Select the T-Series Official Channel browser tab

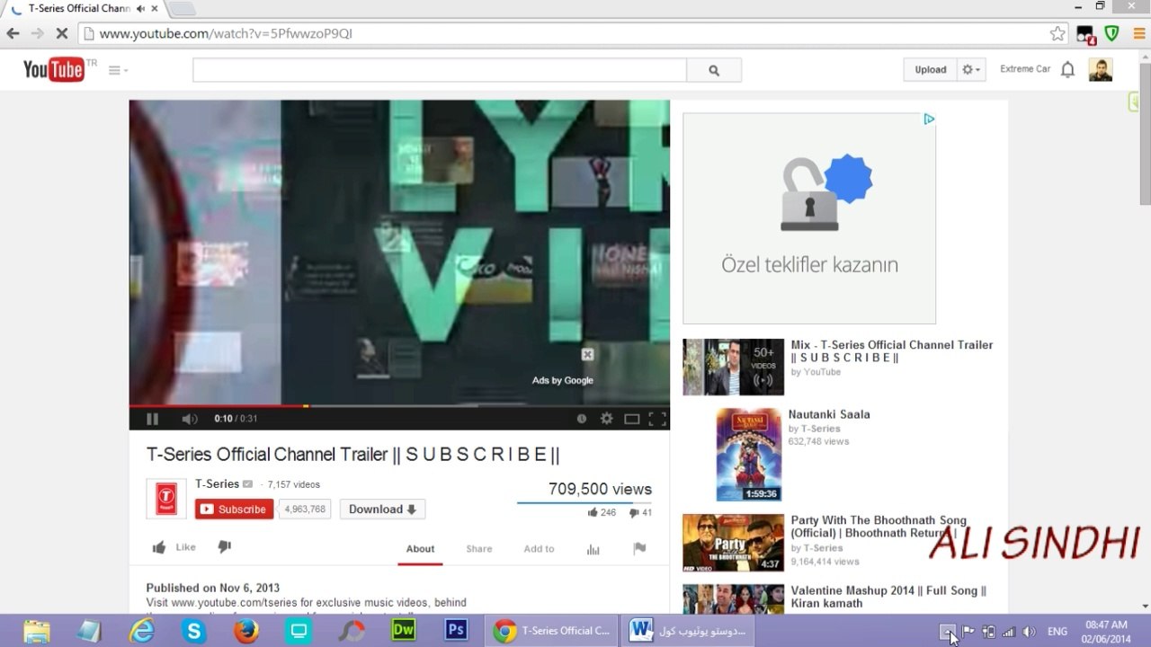click(83, 9)
